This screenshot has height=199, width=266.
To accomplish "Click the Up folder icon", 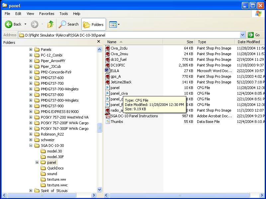I will tap(50, 24).
